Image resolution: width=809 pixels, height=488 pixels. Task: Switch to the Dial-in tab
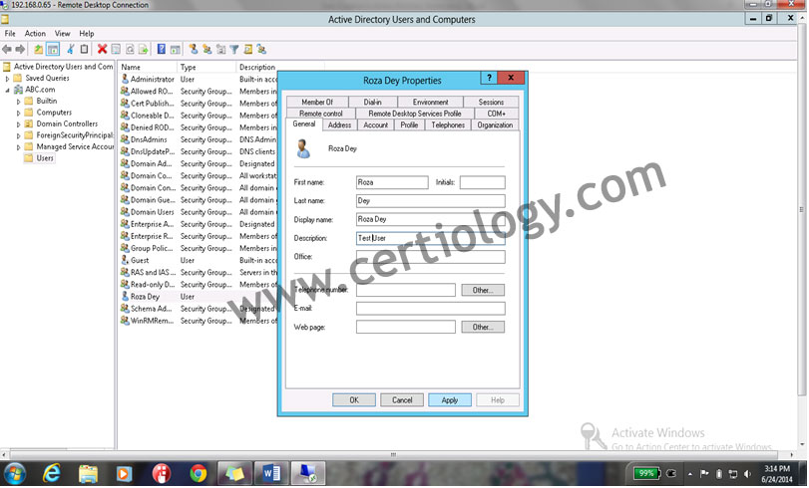pos(372,102)
